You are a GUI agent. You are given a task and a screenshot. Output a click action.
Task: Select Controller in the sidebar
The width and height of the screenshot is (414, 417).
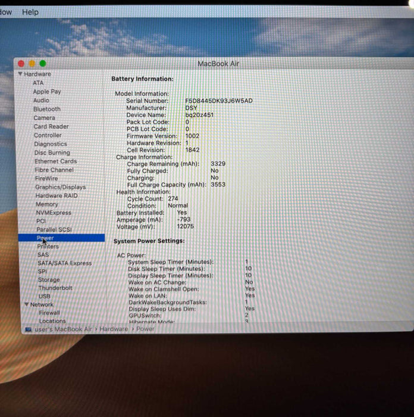(48, 135)
